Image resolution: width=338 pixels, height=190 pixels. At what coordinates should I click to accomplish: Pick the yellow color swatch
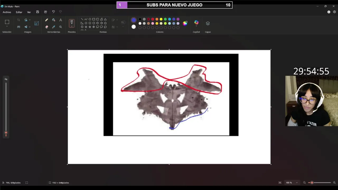point(161,19)
